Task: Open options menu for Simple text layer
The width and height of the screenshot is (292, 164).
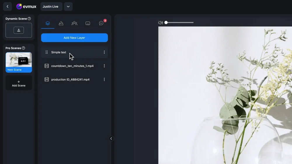Action: (x=104, y=52)
